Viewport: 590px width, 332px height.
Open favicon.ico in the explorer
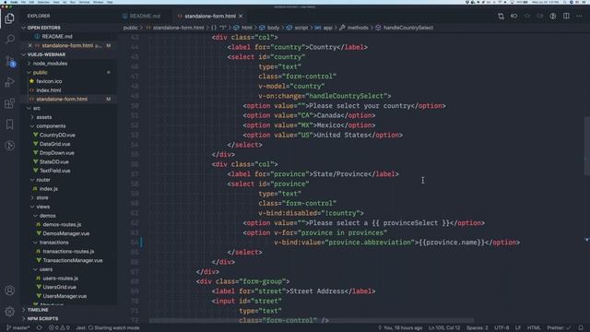49,81
